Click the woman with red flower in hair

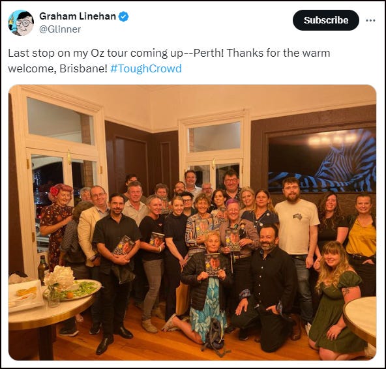(57, 222)
